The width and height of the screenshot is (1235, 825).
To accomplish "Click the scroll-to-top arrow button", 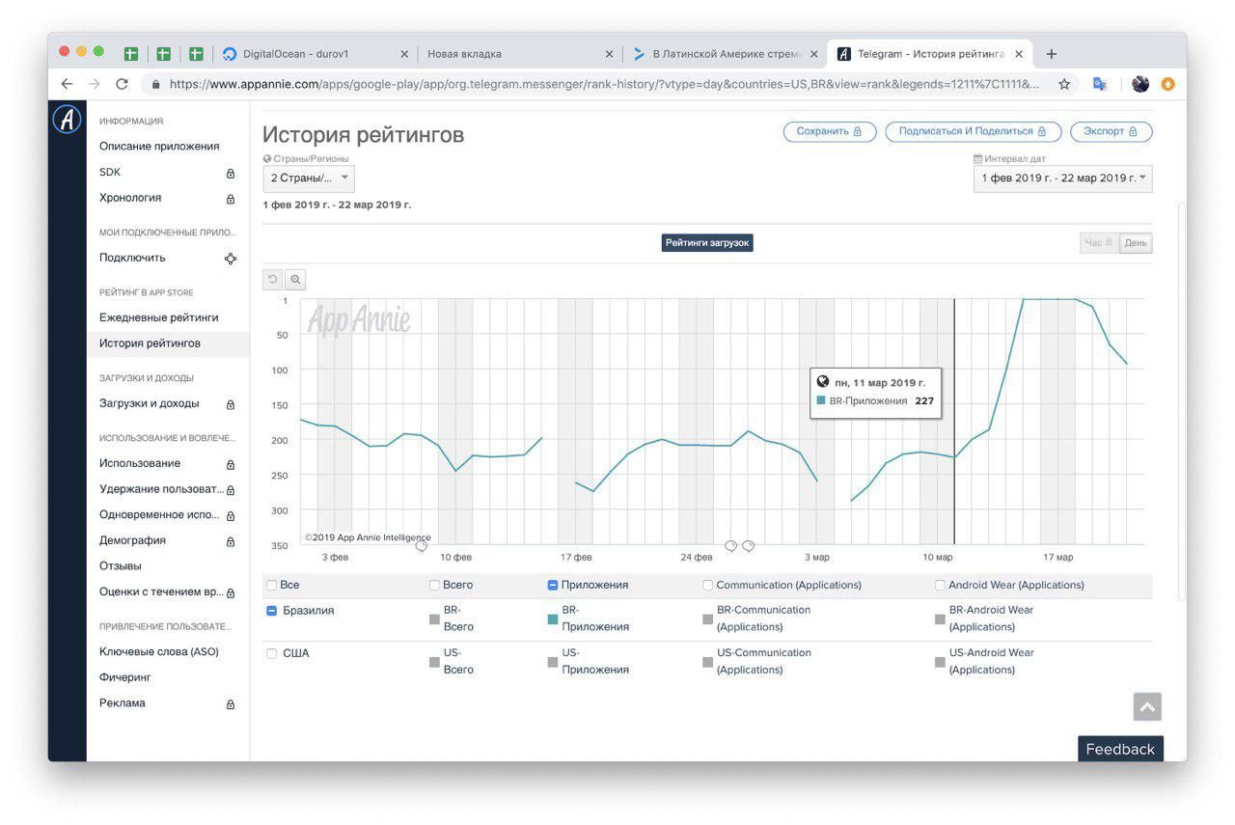I will click(1147, 706).
